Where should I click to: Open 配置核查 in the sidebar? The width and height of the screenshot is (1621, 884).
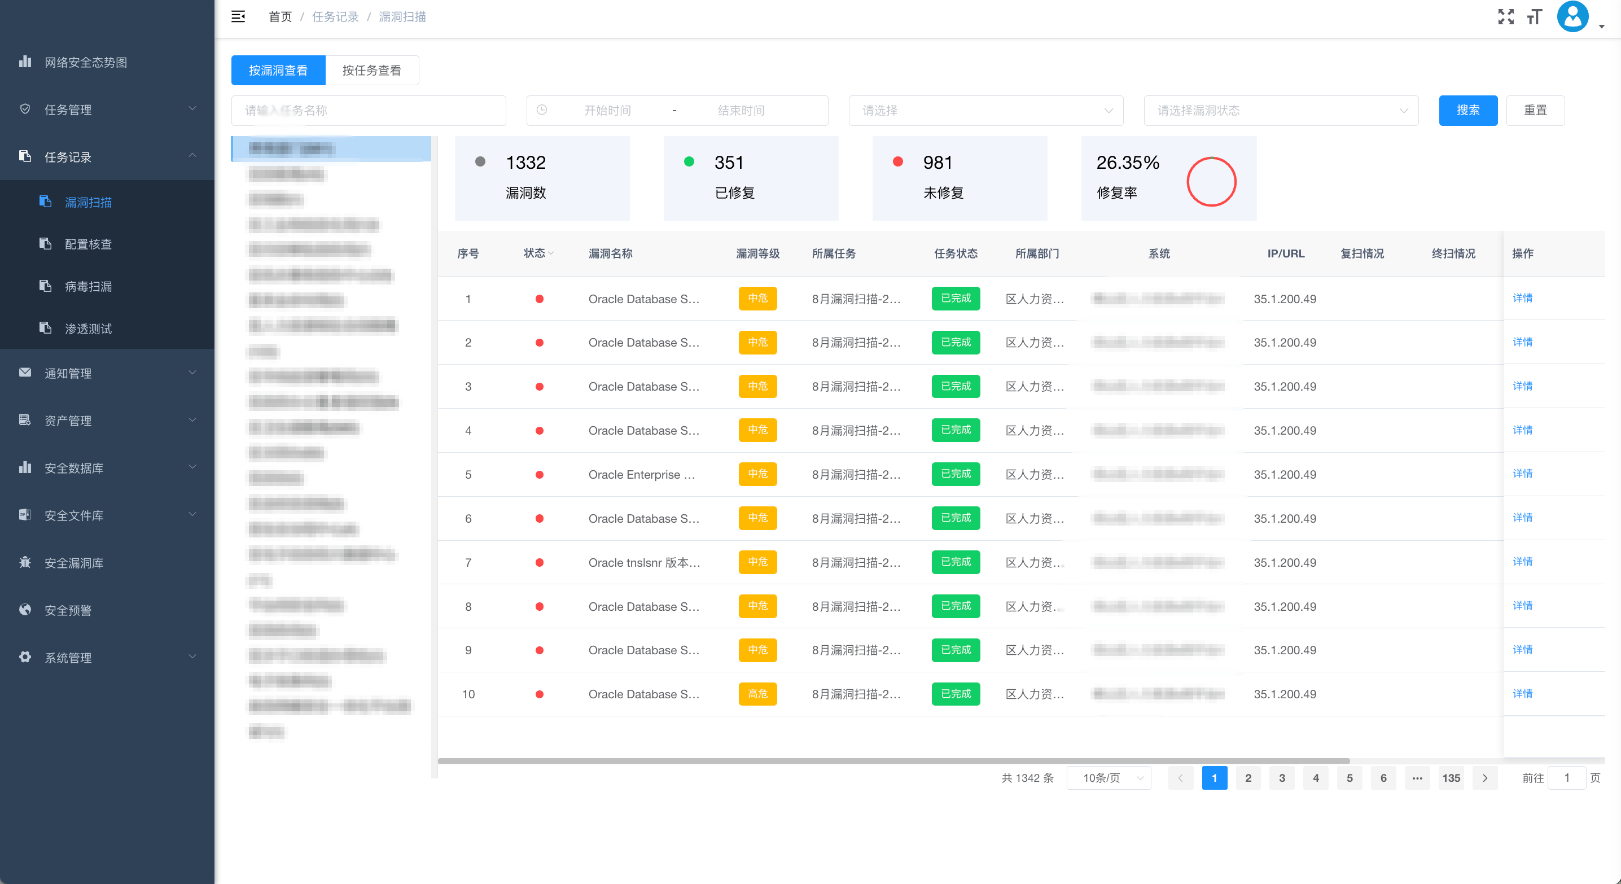(x=88, y=244)
